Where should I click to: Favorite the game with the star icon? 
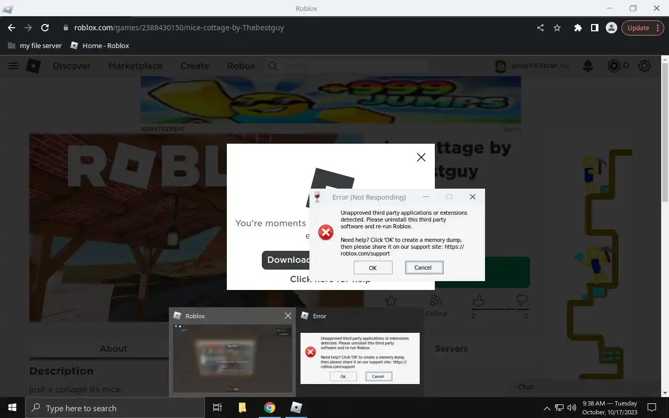(391, 300)
